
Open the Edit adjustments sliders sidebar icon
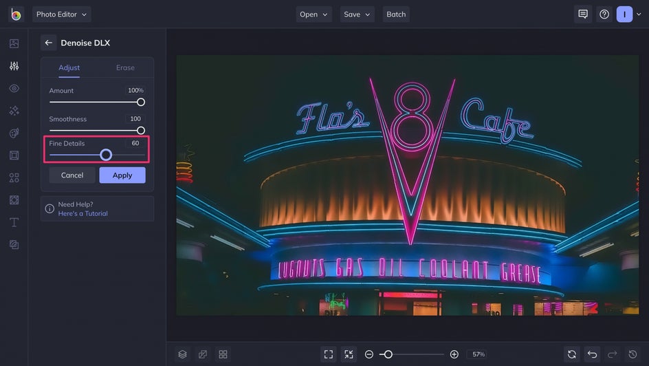(x=14, y=66)
